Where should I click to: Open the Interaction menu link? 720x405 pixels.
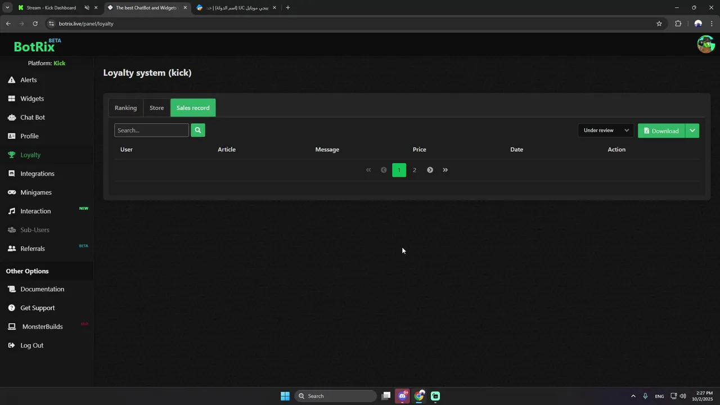[35, 211]
